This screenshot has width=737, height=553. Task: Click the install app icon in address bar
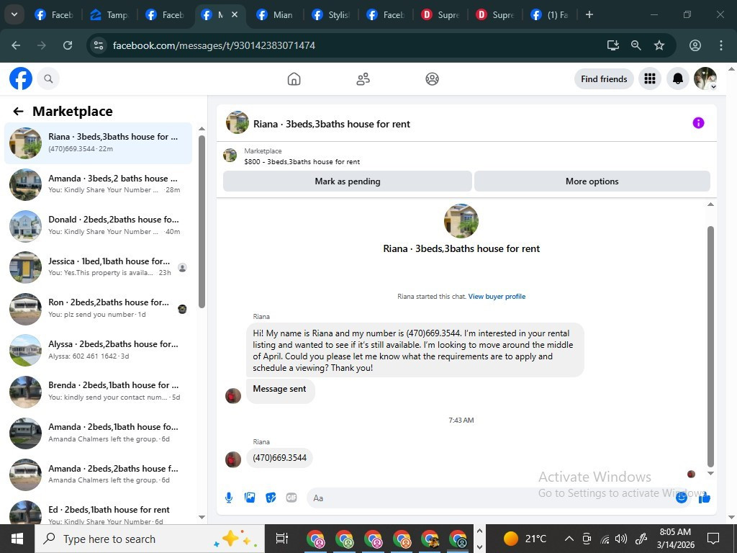tap(613, 45)
